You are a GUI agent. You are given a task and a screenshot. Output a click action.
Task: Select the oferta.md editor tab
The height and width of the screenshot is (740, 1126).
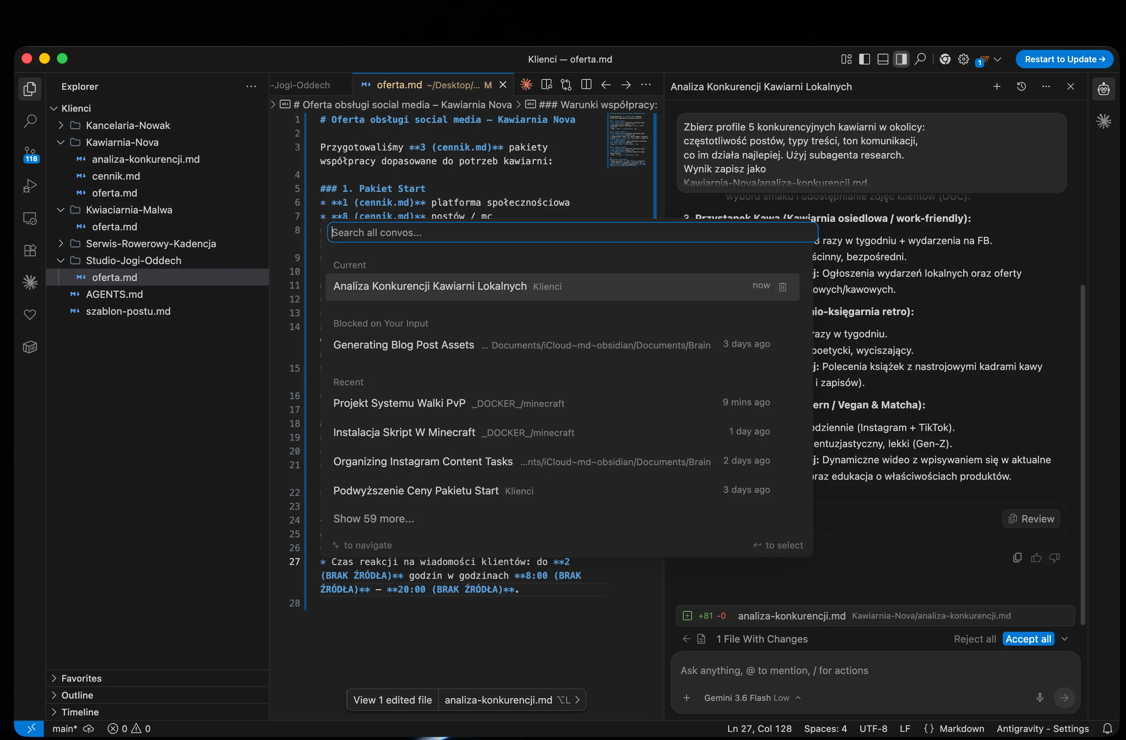432,85
